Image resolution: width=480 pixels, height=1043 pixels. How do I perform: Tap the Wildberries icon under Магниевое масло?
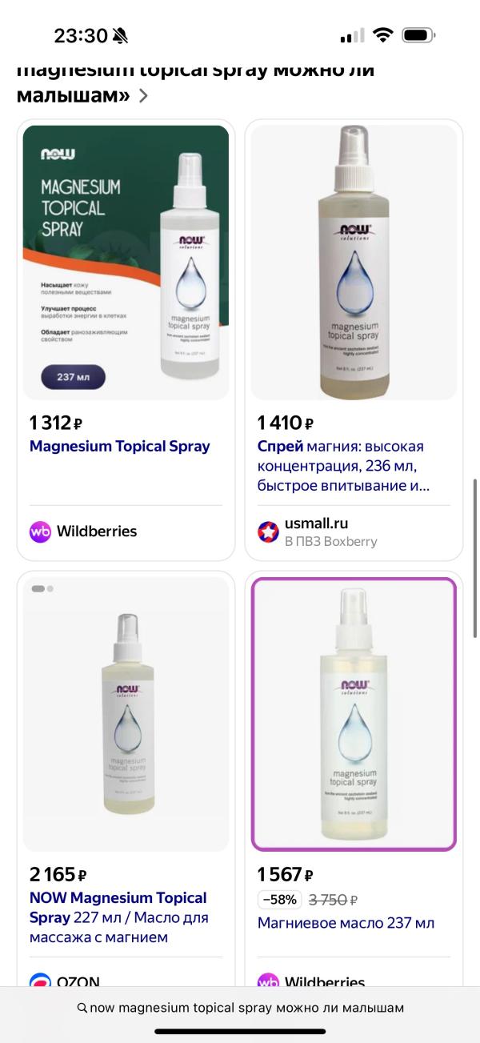point(268,982)
